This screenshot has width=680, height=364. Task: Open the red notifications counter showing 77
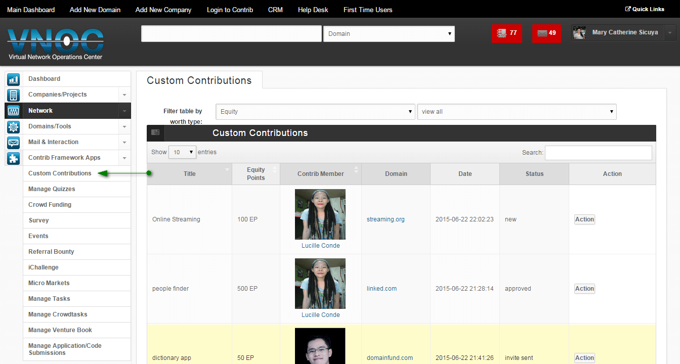506,33
